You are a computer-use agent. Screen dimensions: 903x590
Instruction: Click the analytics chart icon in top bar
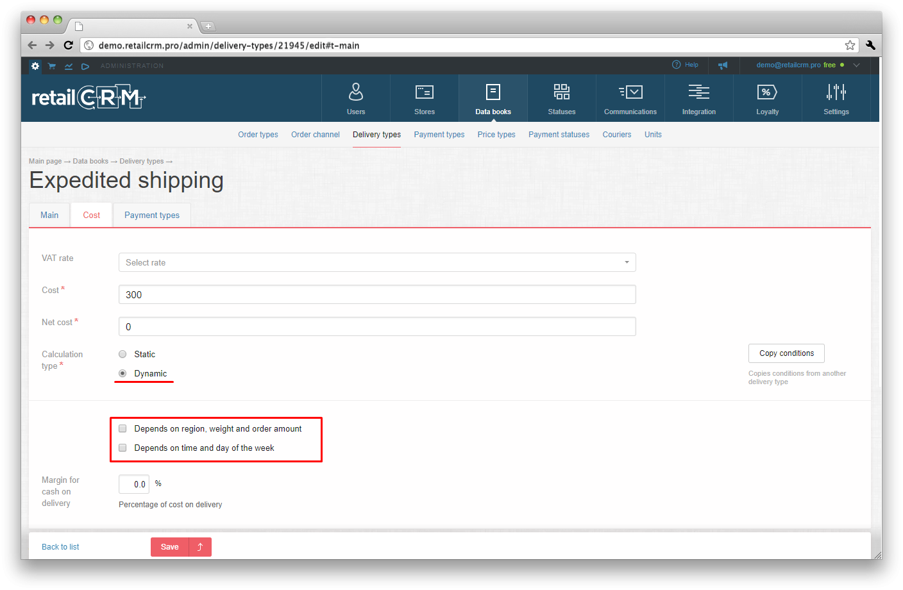click(x=69, y=66)
